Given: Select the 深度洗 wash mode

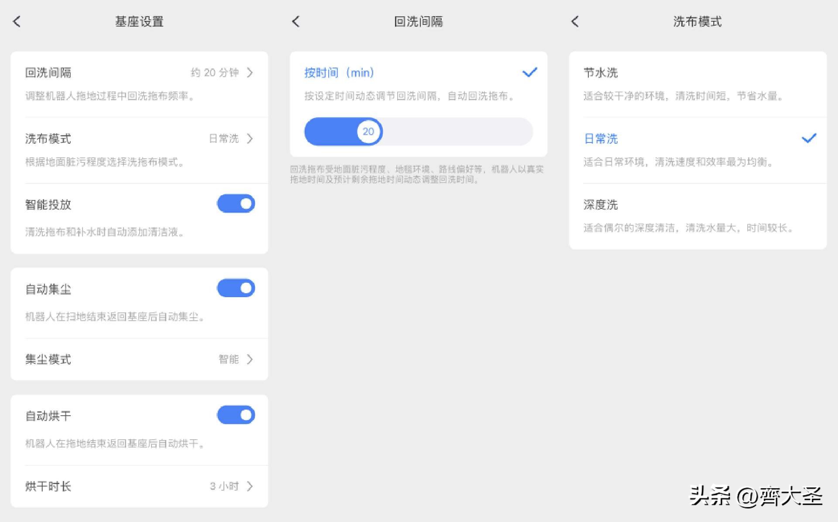Looking at the screenshot, I should (601, 204).
